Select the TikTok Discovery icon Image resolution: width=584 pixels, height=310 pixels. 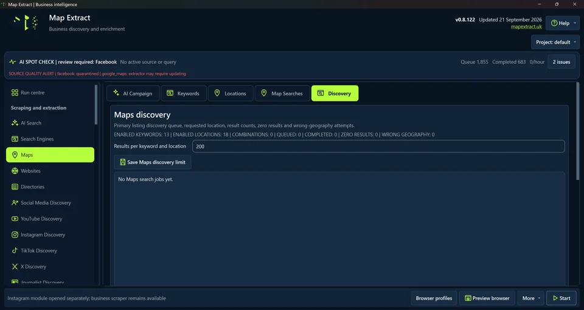tap(15, 250)
